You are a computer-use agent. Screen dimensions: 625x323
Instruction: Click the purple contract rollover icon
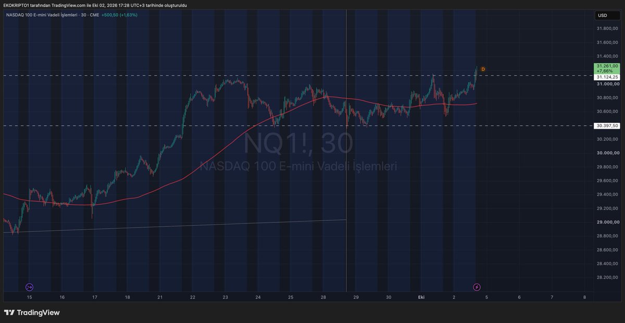[x=29, y=287]
